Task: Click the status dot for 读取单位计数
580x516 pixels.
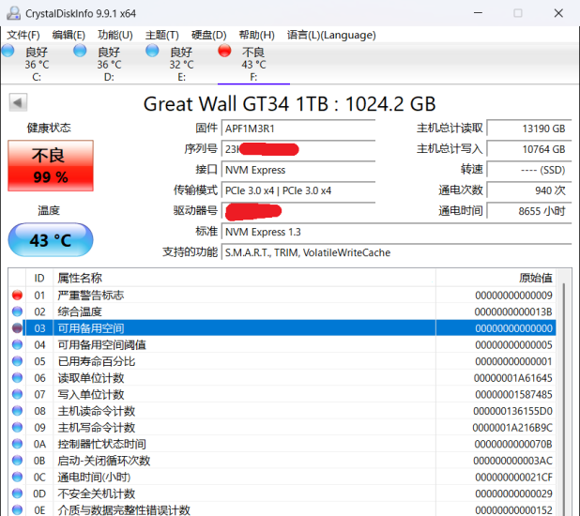Action: [18, 378]
